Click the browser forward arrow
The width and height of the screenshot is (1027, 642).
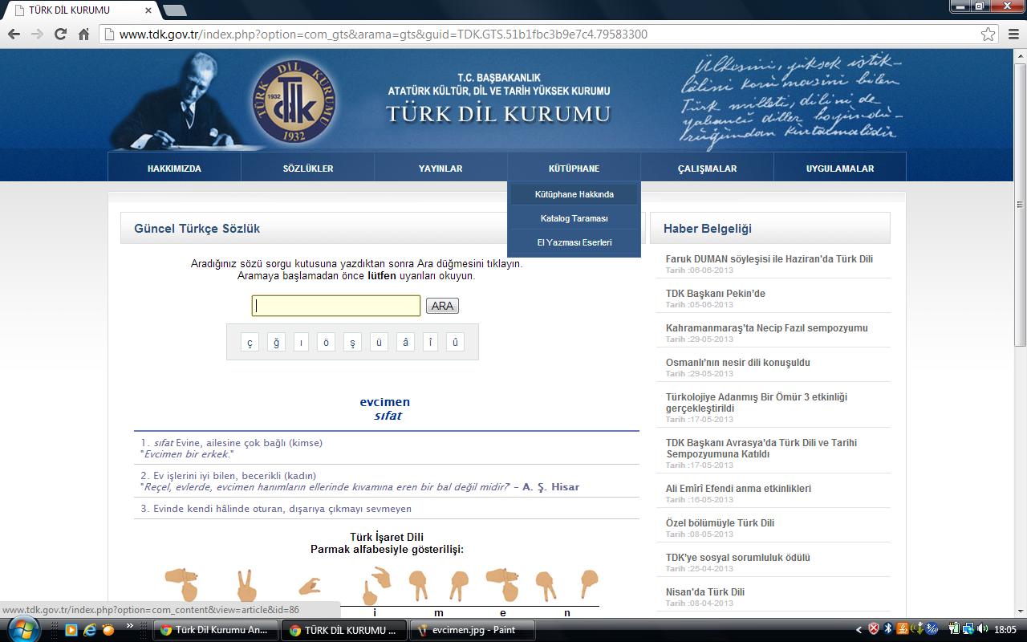tap(37, 35)
